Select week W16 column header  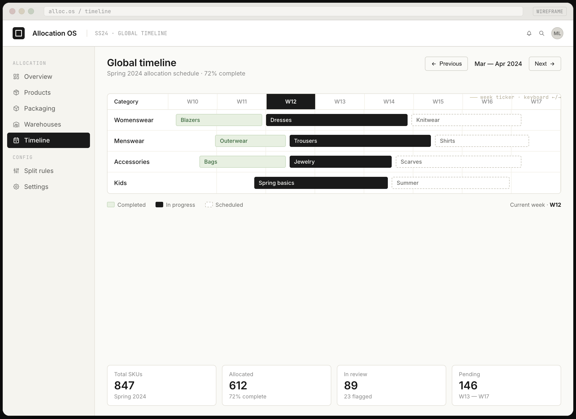pyautogui.click(x=487, y=102)
